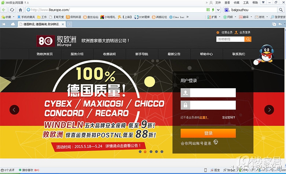The width and height of the screenshot is (286, 174).
Task: Open the CCNP题库 bookmark
Action: 142,17
